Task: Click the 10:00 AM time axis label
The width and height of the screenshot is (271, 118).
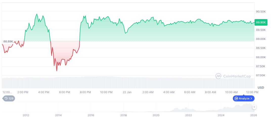Action: pyautogui.click(x=231, y=92)
